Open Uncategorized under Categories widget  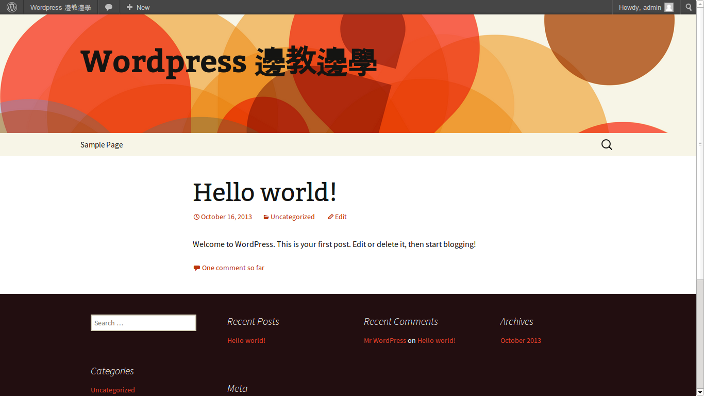[113, 390]
